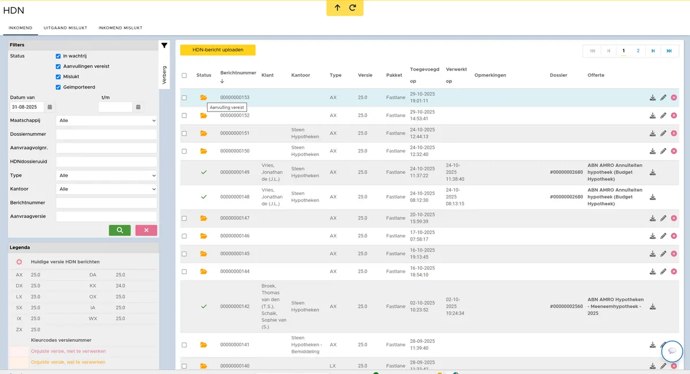Expand the Type filter dropdown

[x=106, y=175]
